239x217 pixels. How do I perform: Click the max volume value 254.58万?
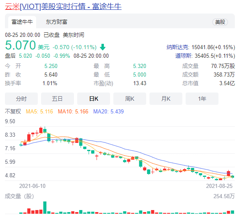pos(224,196)
